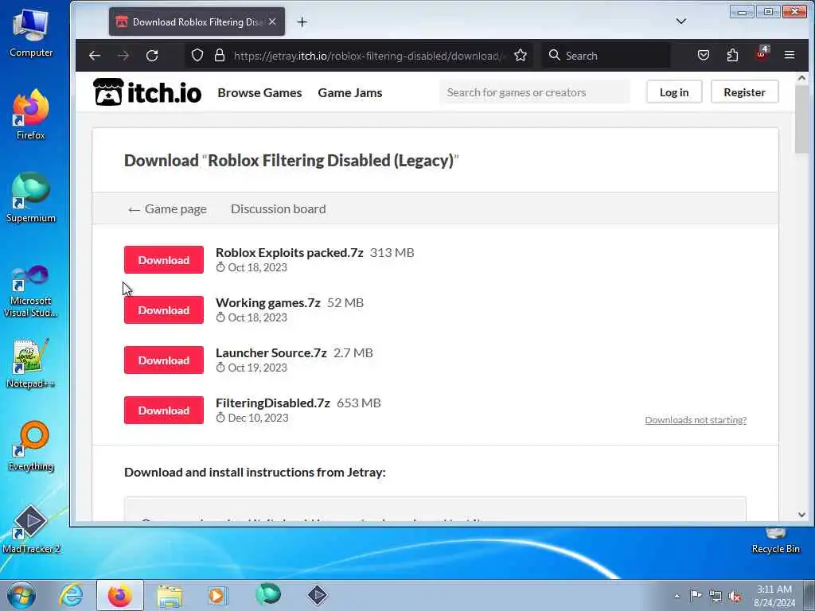Open the Supermium taskbar icon

click(268, 593)
